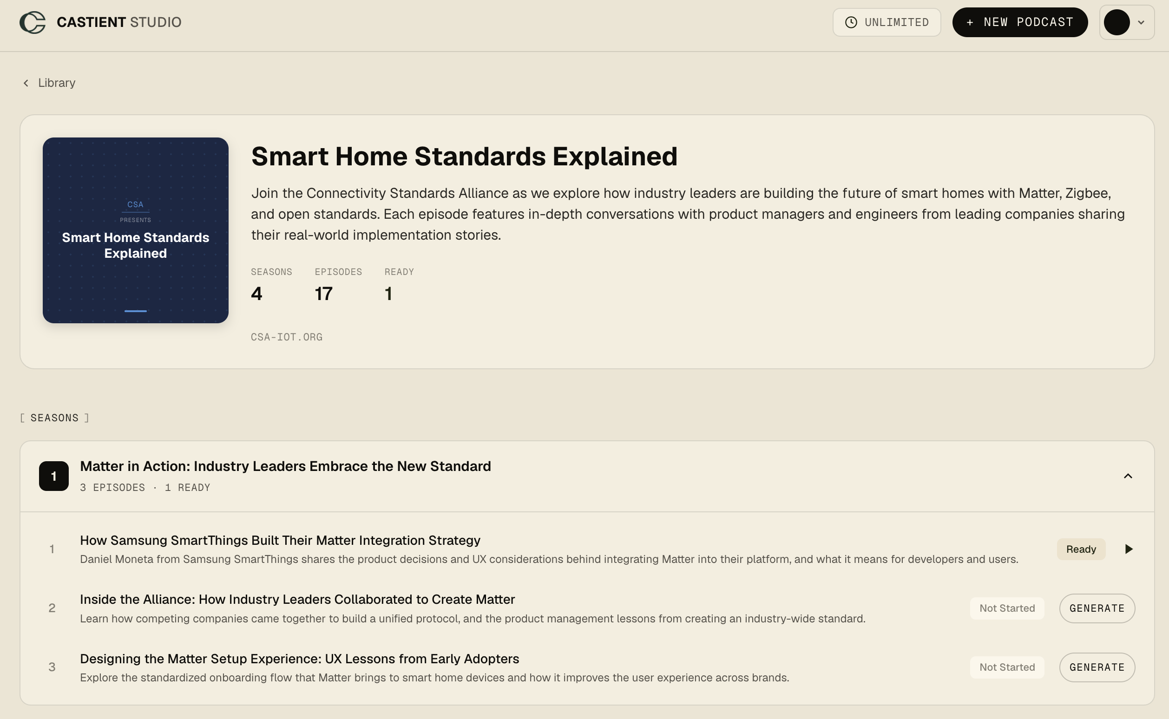The image size is (1169, 719).
Task: Click the back chevron beside Library
Action: (26, 83)
